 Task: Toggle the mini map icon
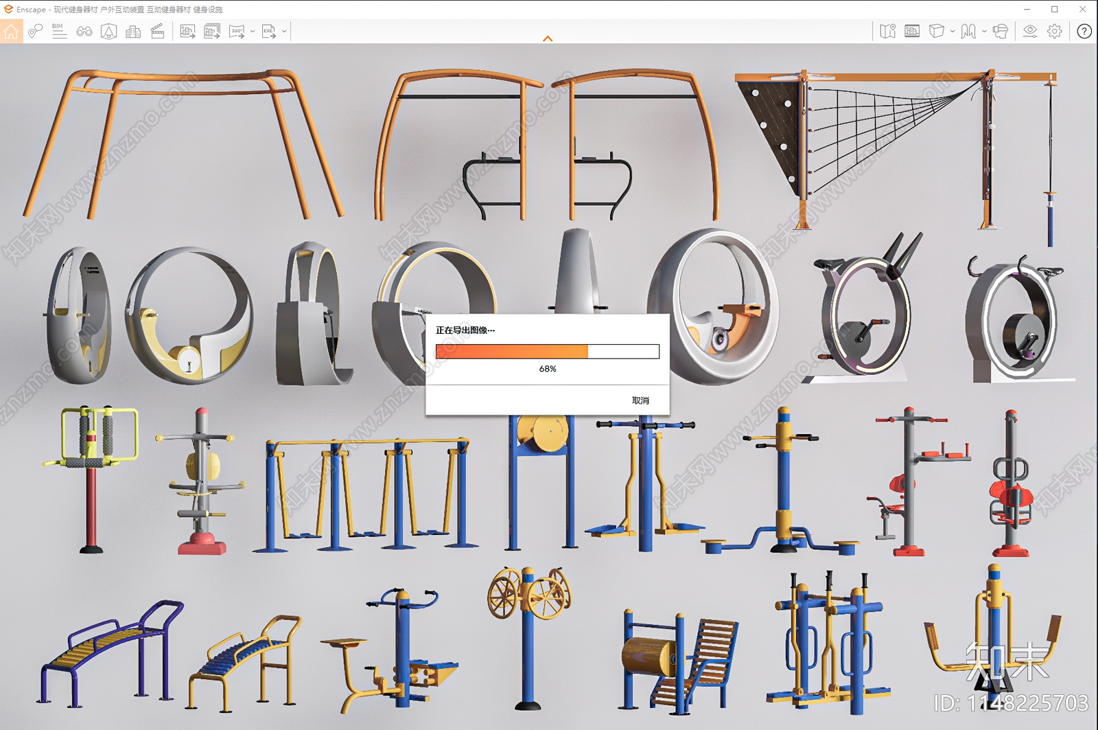[x=888, y=32]
